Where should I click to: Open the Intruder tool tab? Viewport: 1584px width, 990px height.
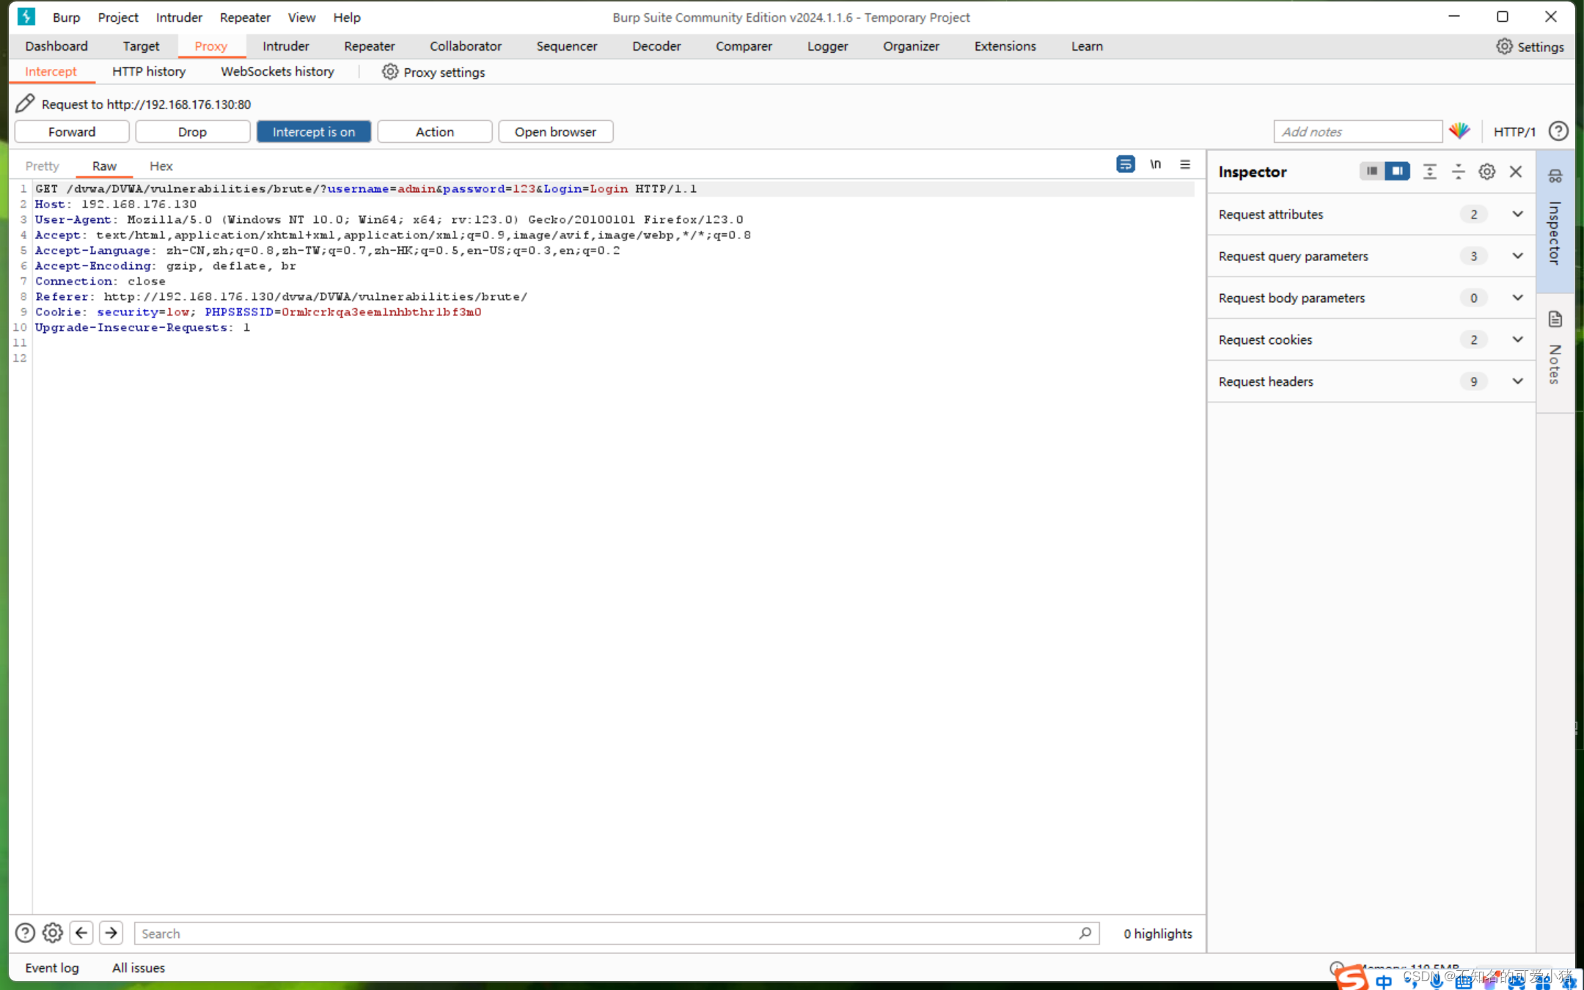coord(285,46)
